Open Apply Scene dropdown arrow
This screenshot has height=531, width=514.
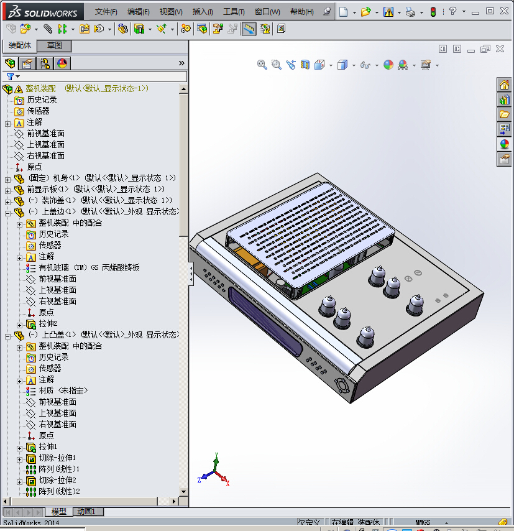point(414,65)
